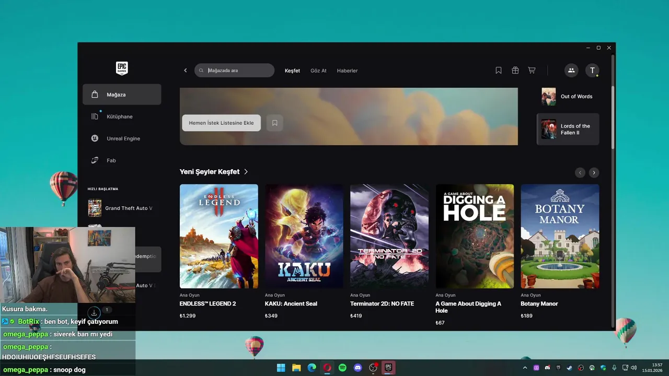The width and height of the screenshot is (669, 376).
Task: Show previous games with left carousel arrow
Action: pos(580,172)
